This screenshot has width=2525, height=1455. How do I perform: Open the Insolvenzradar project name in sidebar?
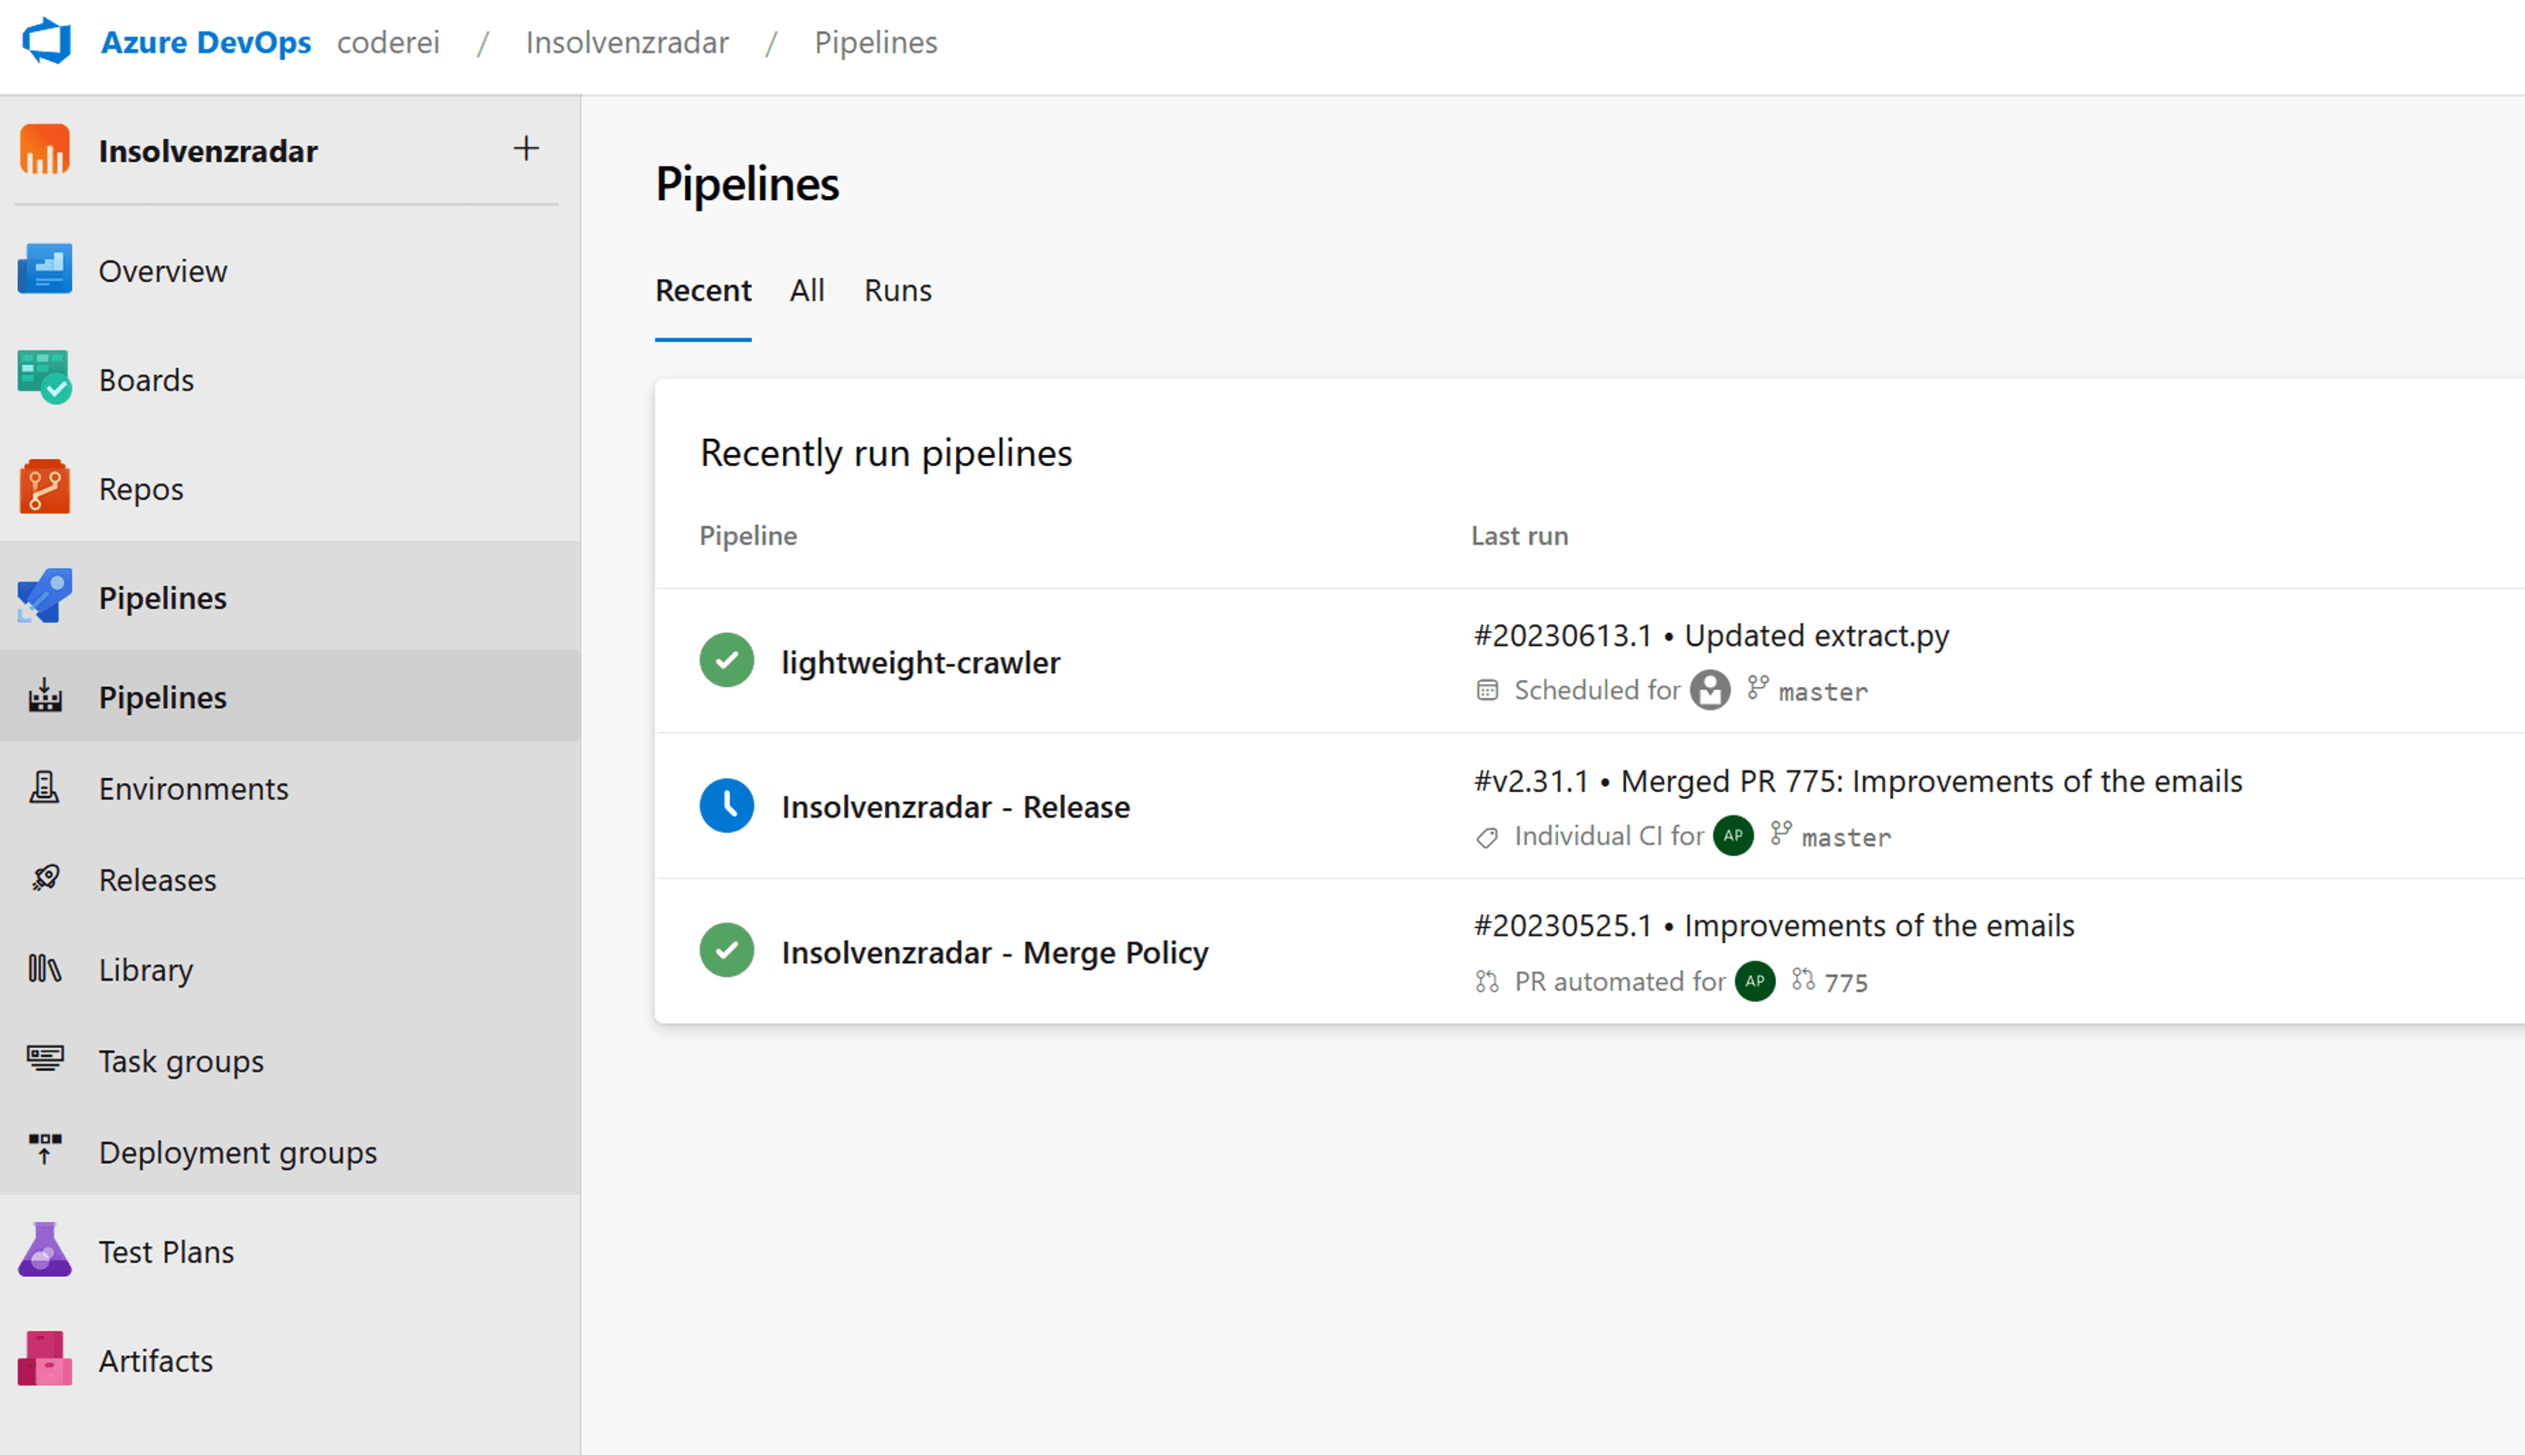[208, 151]
